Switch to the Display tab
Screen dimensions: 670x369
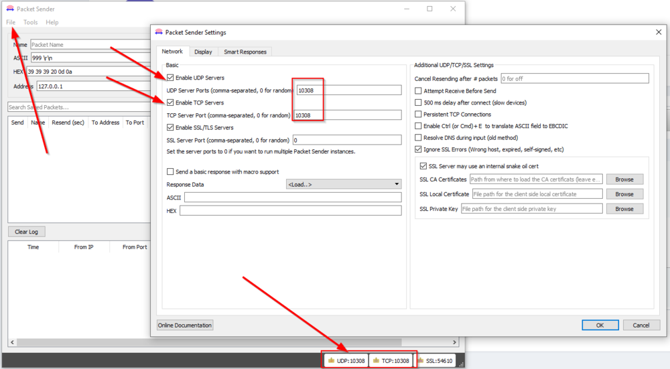203,52
